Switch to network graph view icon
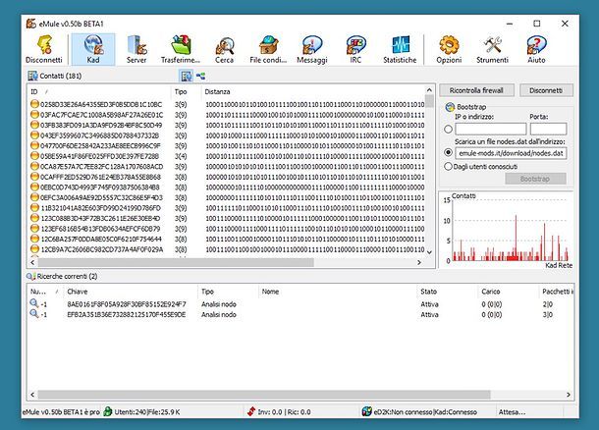 [x=200, y=76]
